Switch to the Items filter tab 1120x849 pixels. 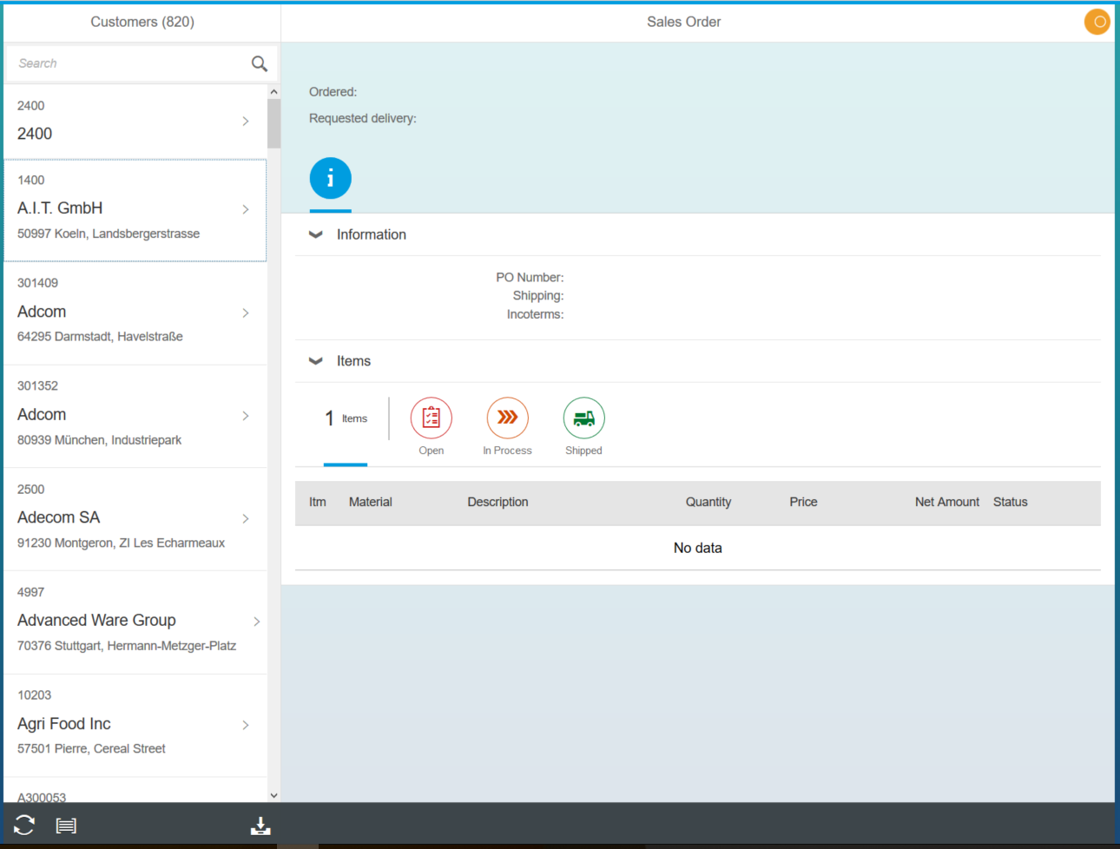point(346,418)
